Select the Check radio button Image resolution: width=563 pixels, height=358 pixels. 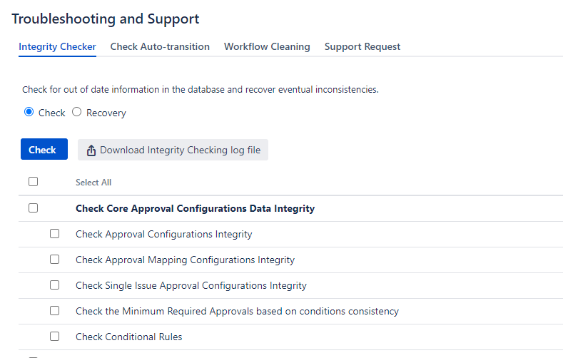(x=29, y=112)
